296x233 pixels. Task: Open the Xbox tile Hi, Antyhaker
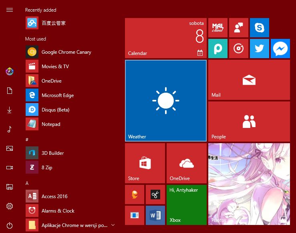[187, 205]
